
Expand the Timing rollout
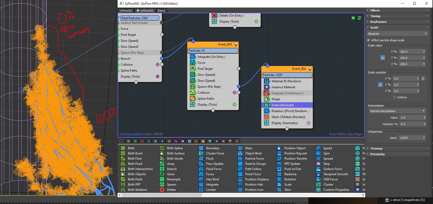(398, 16)
